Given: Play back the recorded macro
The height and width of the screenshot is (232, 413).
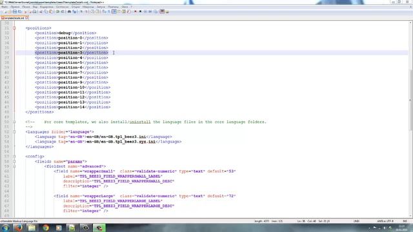Looking at the screenshot, I should tap(145, 12).
